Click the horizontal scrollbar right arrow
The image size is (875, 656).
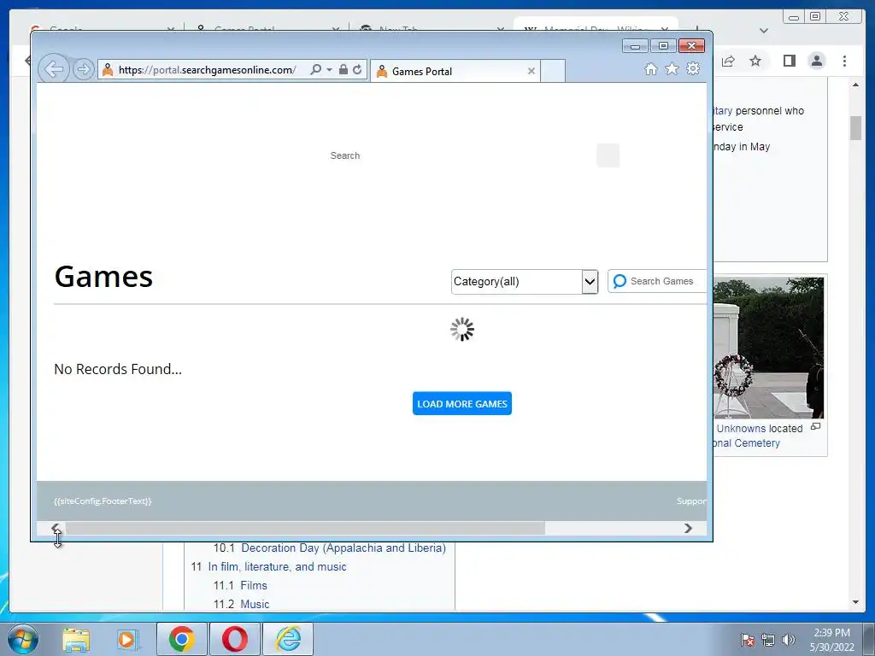pos(688,528)
